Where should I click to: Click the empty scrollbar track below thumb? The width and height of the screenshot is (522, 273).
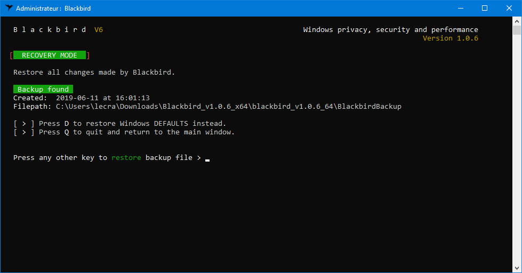point(517,149)
